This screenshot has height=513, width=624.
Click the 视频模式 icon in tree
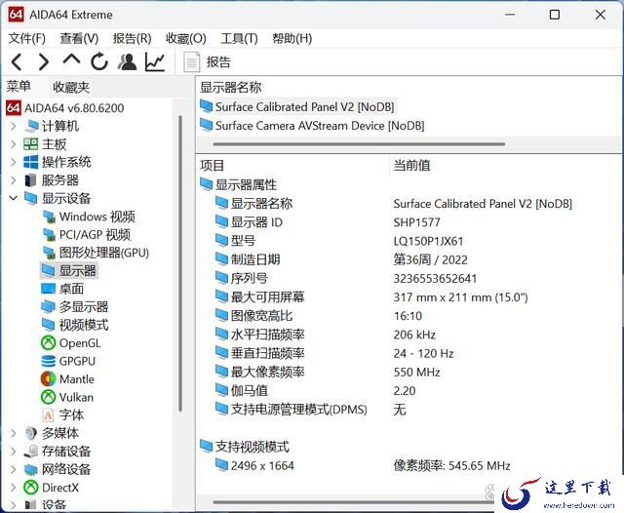click(x=48, y=325)
